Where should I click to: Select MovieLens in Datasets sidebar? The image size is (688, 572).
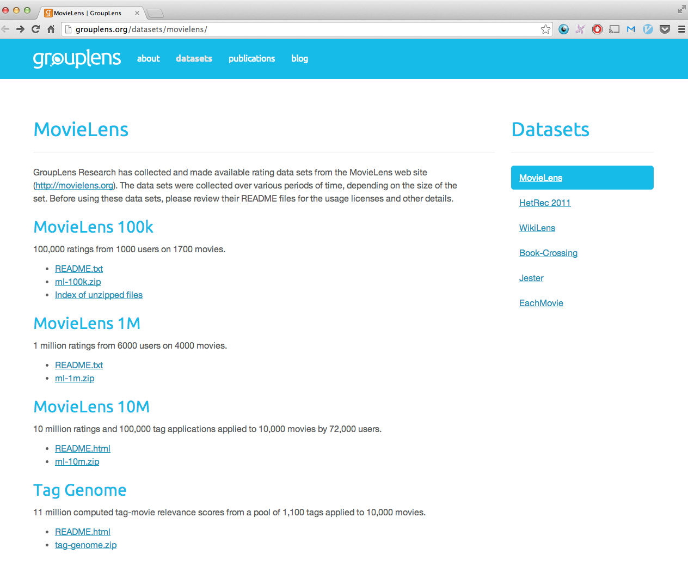(582, 178)
